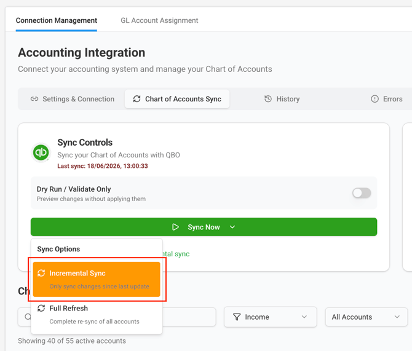Toggle the Dry Run / Validate Only switch
The height and width of the screenshot is (351, 412).
[x=362, y=193]
